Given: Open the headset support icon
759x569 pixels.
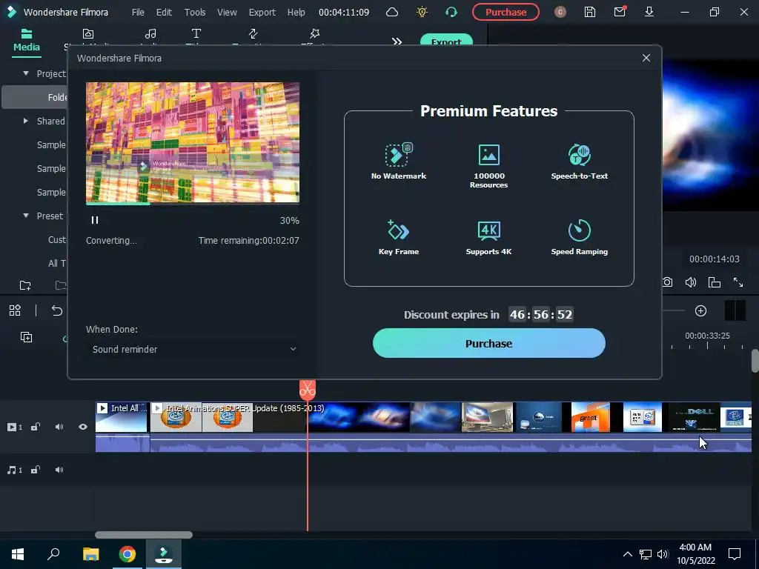Looking at the screenshot, I should (x=451, y=12).
